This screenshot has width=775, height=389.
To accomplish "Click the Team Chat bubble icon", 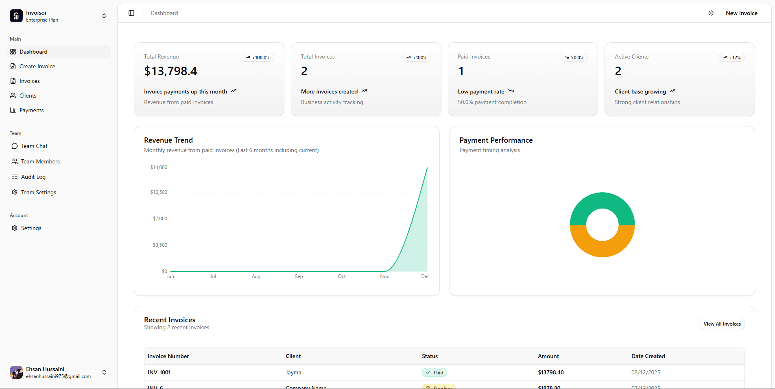I will click(15, 146).
